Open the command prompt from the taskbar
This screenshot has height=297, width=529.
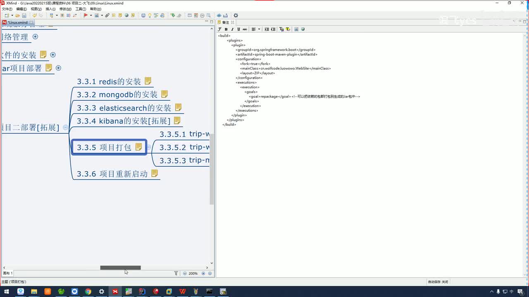[210, 292]
